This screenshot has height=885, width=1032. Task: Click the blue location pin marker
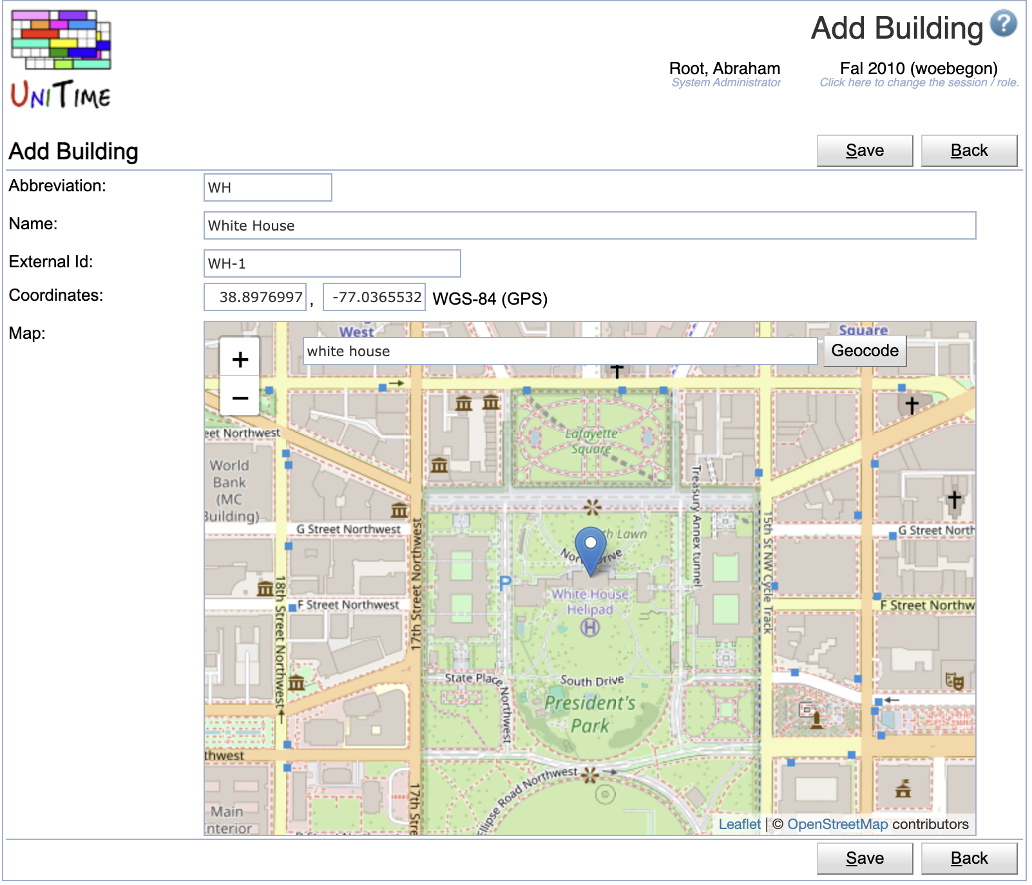[x=590, y=551]
